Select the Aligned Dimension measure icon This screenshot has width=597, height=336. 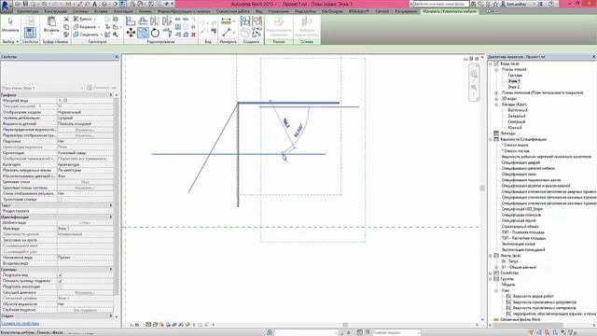click(226, 21)
